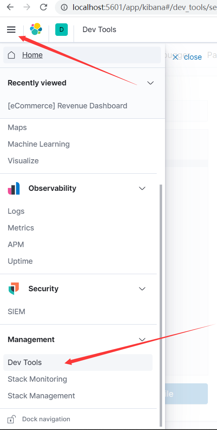This screenshot has height=430, width=217.
Task: Click the browser reload icon
Action: click(44, 7)
